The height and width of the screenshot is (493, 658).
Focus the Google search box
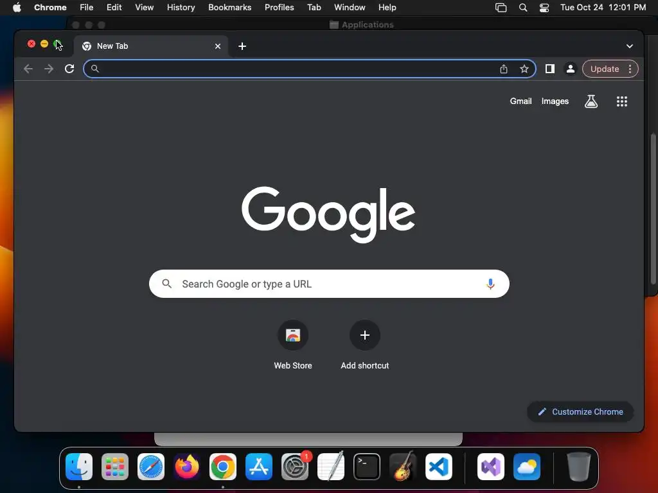(329, 284)
